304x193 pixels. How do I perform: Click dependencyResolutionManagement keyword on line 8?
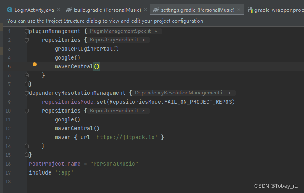pyautogui.click(x=77, y=93)
